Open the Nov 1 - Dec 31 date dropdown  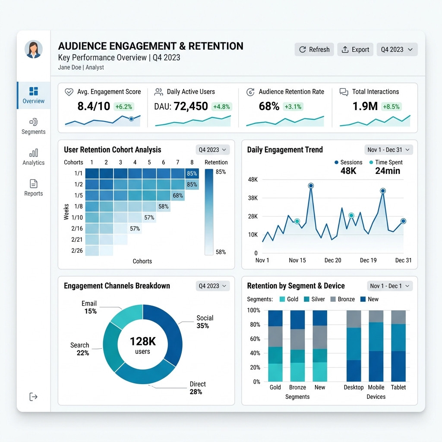click(x=388, y=150)
